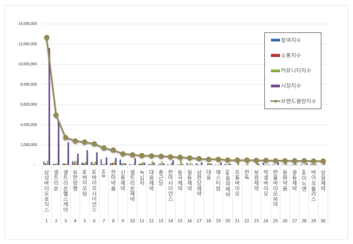Click the purple 시장지수 legend marker
Viewport: 353px width, 244px height.
(275, 86)
